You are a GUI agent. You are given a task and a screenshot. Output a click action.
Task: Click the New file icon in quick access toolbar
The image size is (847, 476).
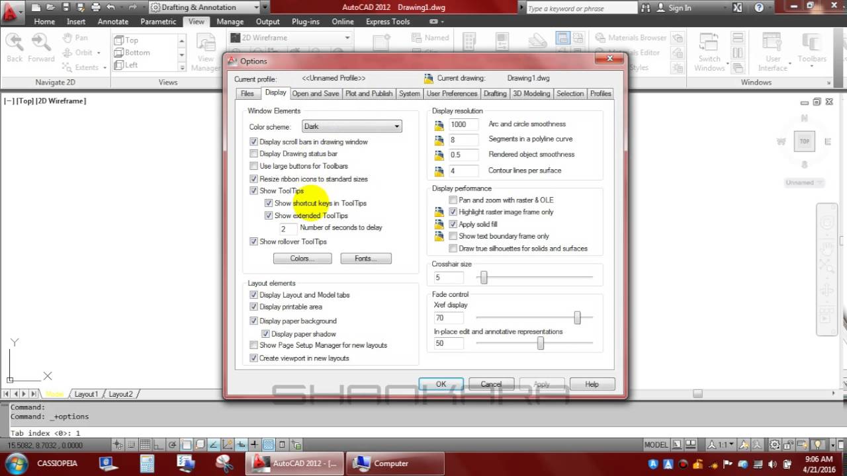tap(36, 7)
